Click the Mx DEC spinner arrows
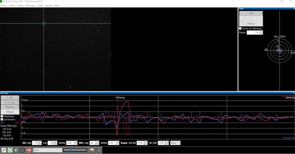This screenshot has width=295, height=154. click(167, 143)
